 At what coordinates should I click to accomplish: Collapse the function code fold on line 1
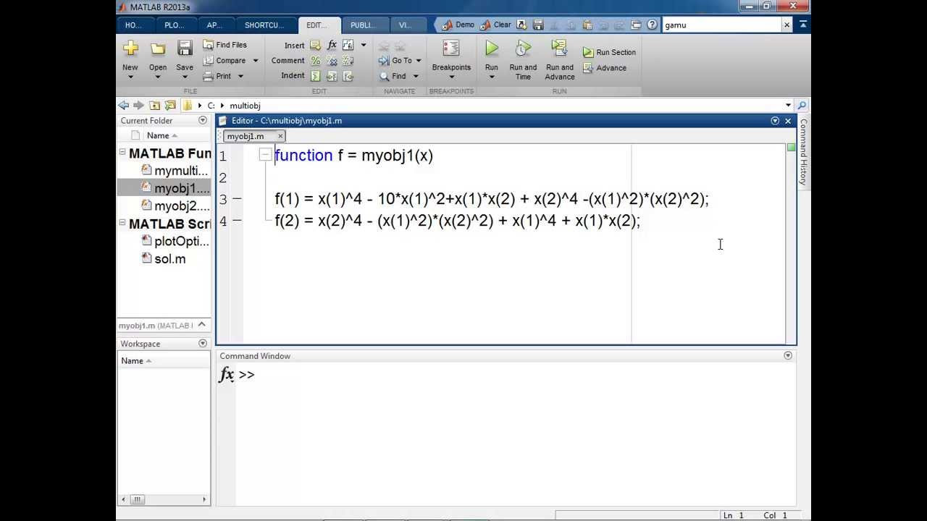point(265,154)
